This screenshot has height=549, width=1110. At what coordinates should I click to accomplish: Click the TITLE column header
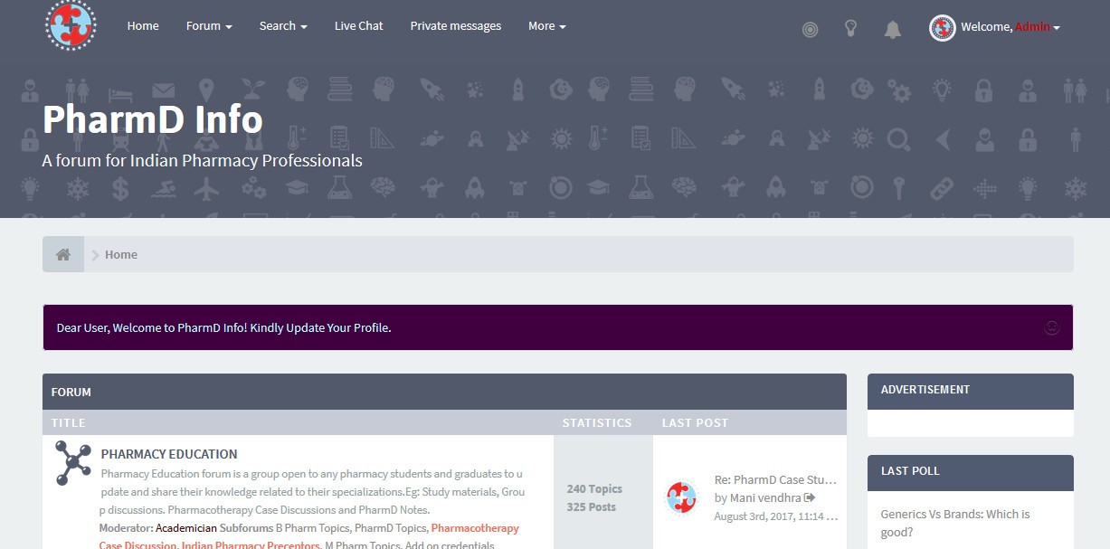69,422
